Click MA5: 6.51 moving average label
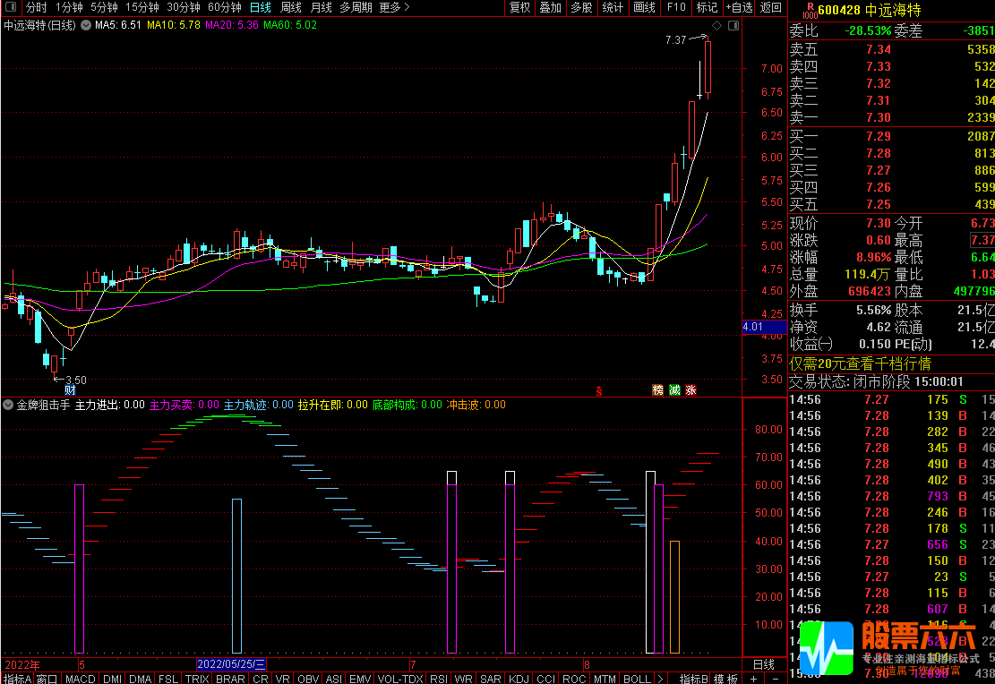 coord(118,25)
